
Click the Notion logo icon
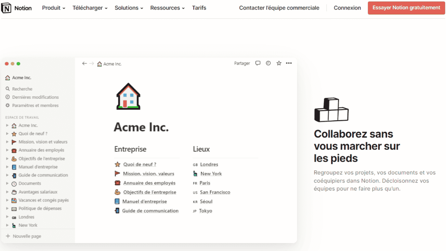coord(6,8)
